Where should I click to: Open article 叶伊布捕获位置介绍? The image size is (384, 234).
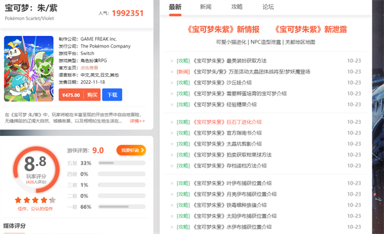(232, 183)
